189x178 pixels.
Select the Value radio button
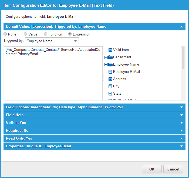pos(25,34)
